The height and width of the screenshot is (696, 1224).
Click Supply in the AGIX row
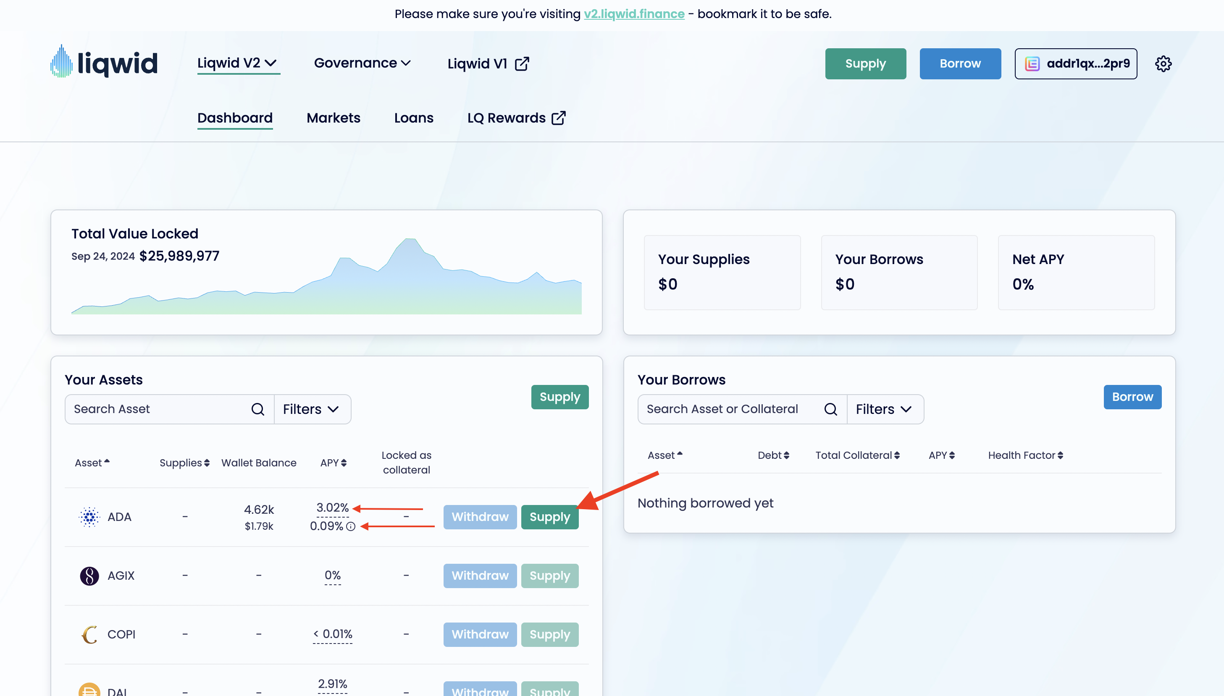click(x=549, y=576)
